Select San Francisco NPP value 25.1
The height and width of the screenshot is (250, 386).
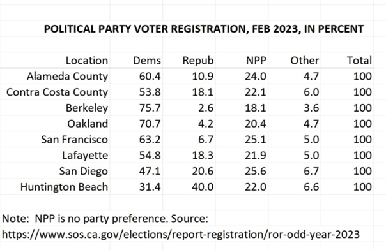[255, 139]
